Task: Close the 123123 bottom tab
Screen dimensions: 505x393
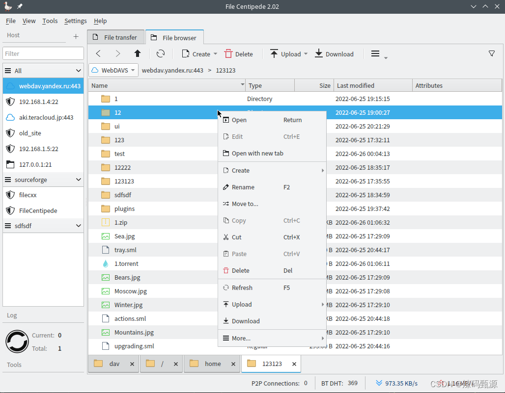Action: pyautogui.click(x=294, y=364)
